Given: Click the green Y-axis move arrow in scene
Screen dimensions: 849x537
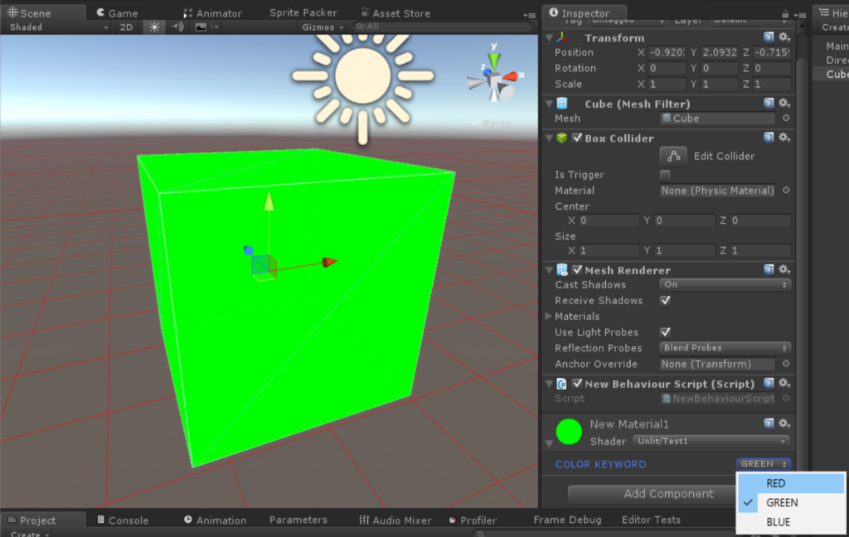Looking at the screenshot, I should click(269, 201).
